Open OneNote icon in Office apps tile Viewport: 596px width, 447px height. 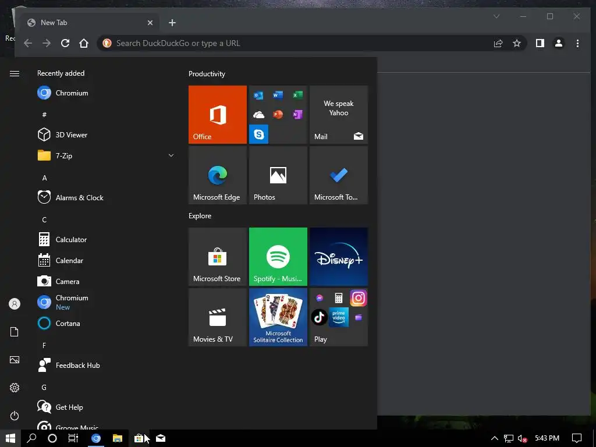[x=297, y=115]
